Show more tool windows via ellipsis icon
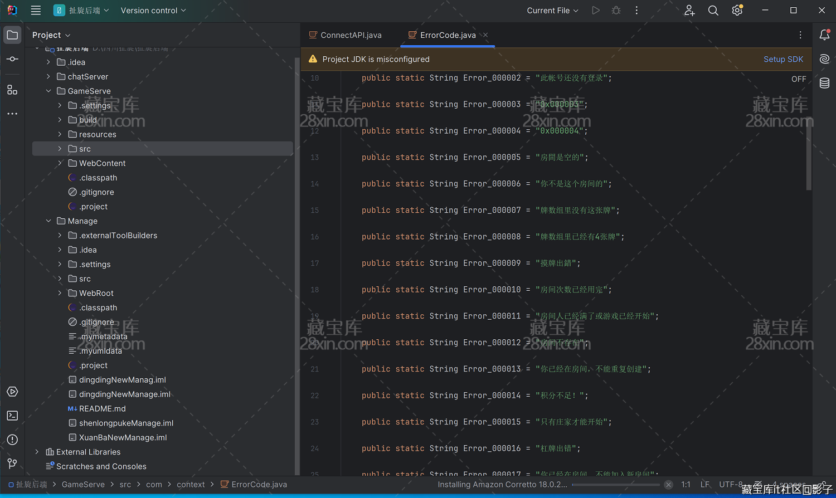 coord(12,114)
